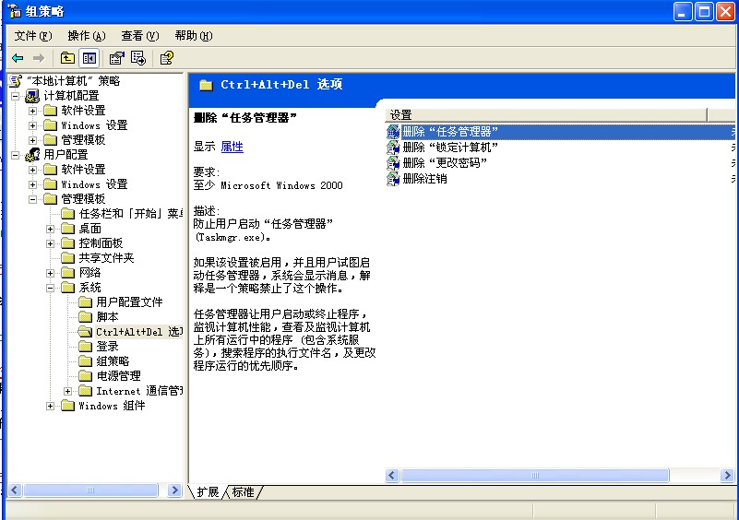The width and height of the screenshot is (739, 520).
Task: Click the folder icon beside 用户配置文件
Action: pos(85,301)
